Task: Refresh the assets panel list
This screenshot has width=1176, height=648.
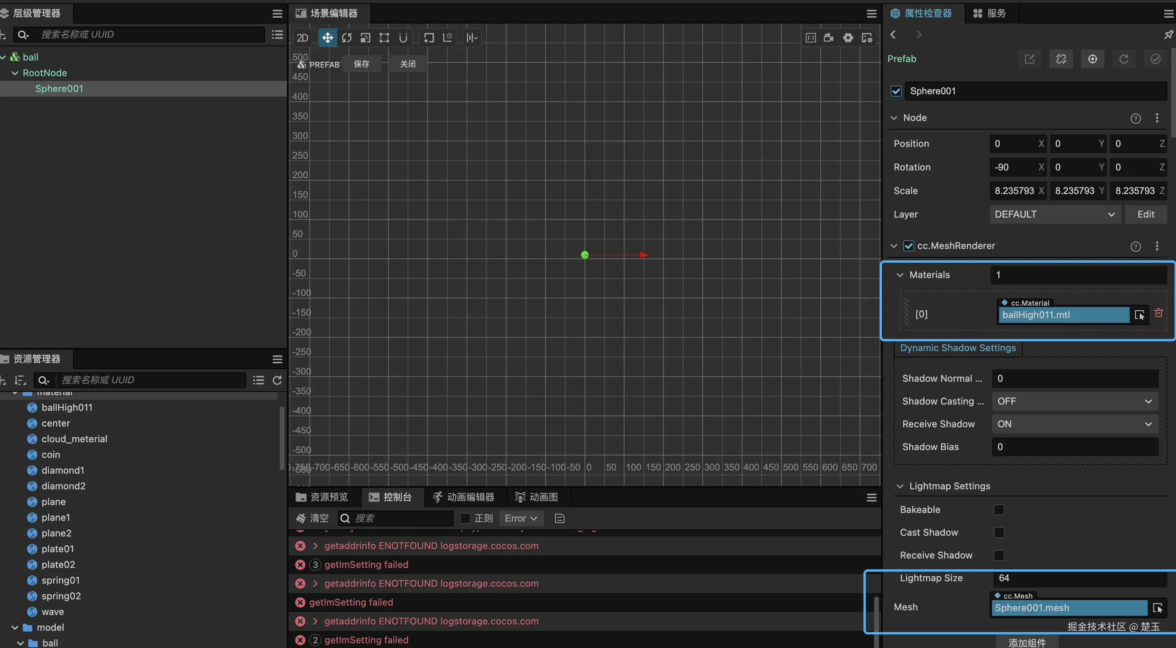Action: click(277, 380)
